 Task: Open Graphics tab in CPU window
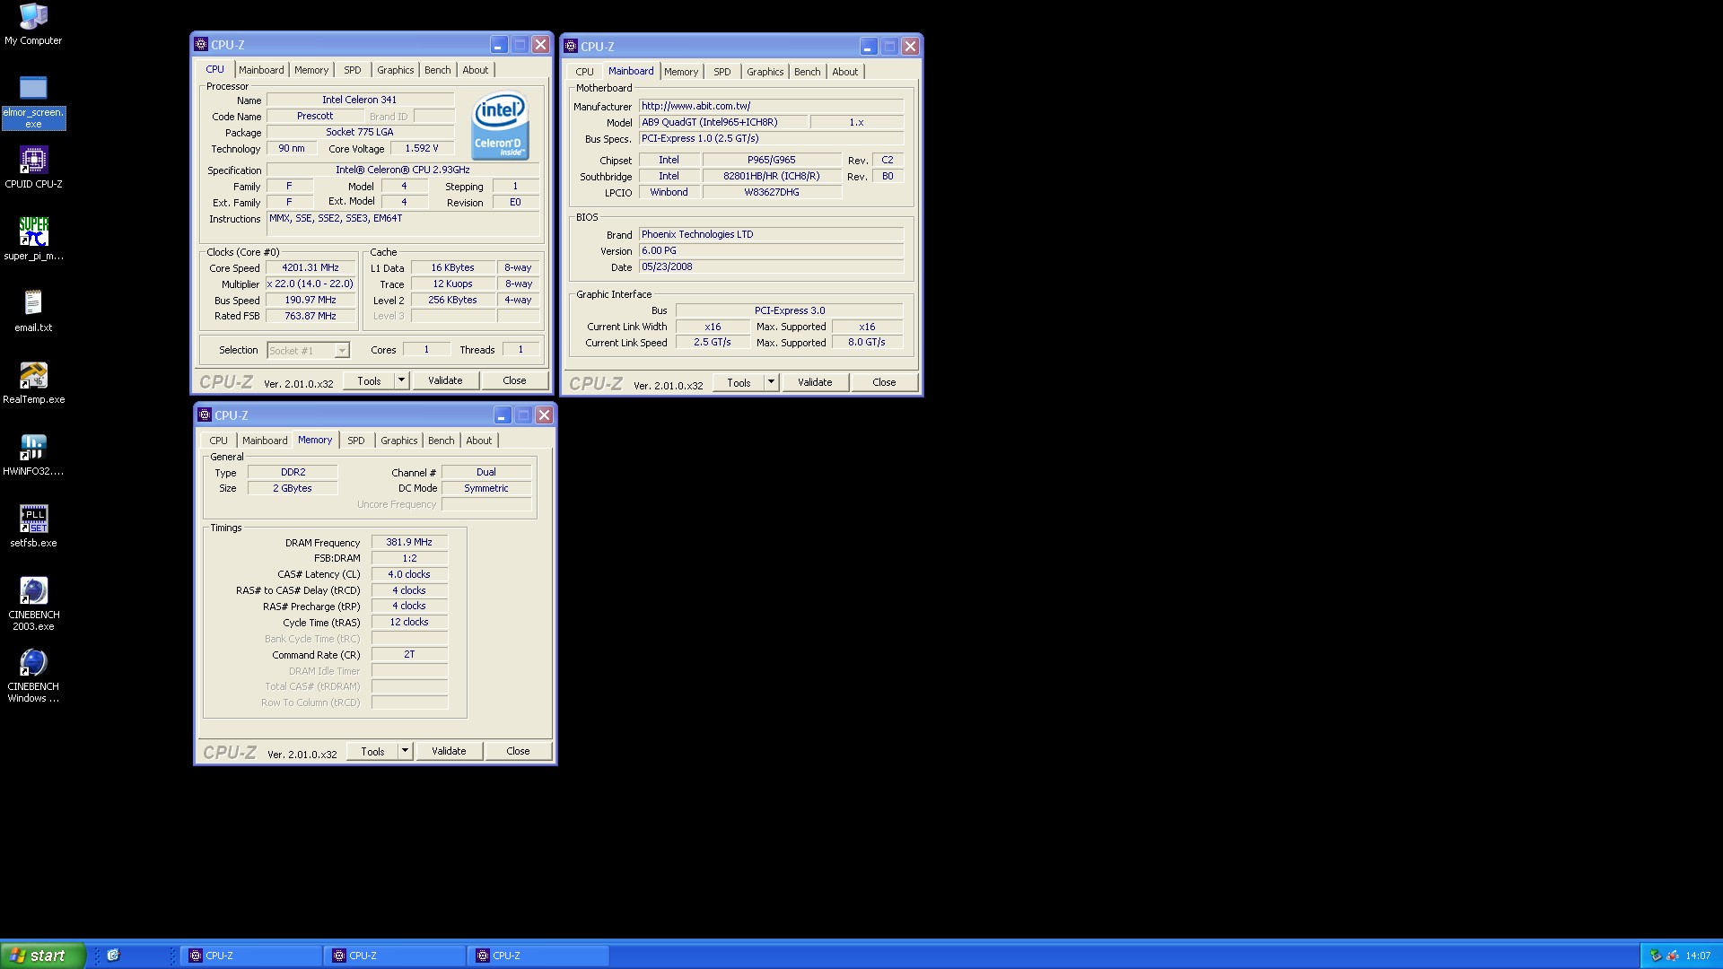[x=396, y=70]
